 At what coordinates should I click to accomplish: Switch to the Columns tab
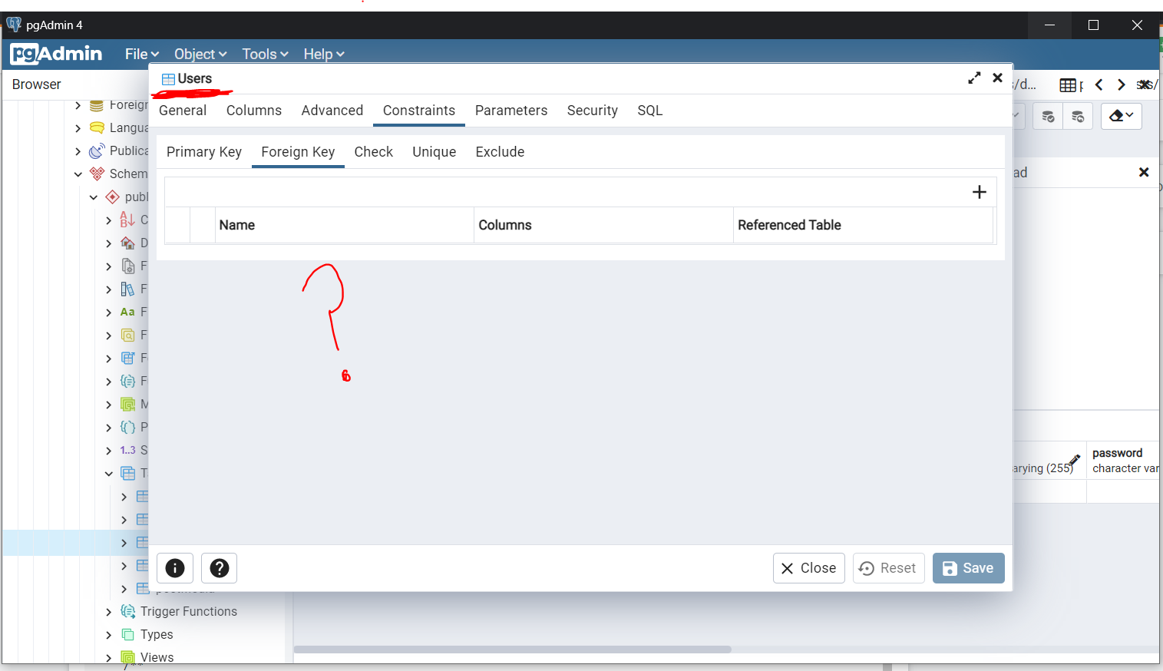[x=254, y=111]
